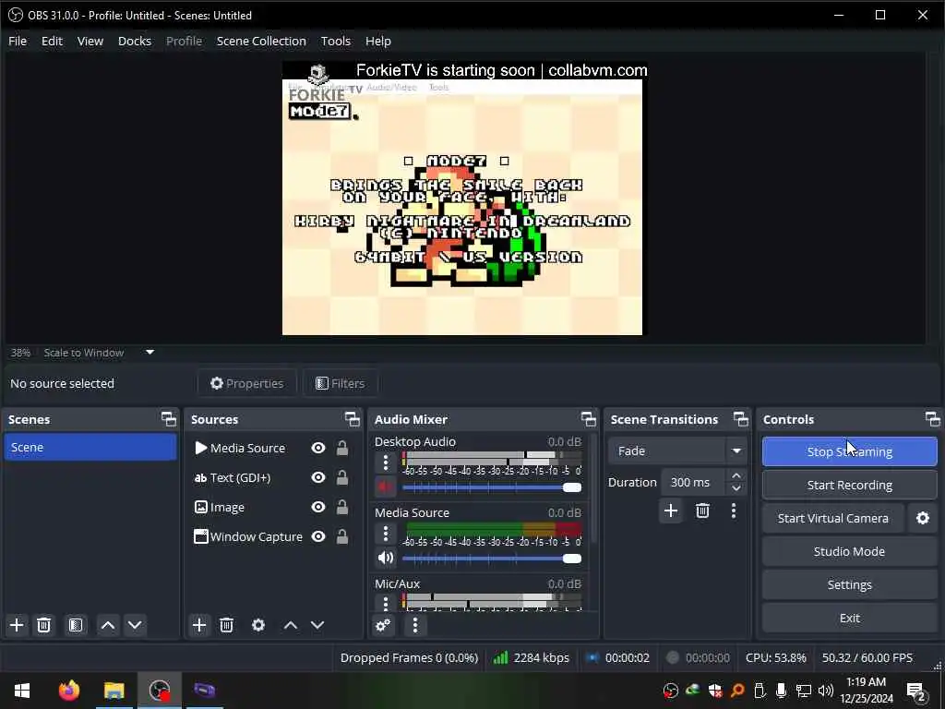The image size is (945, 709).
Task: Hide the Media Source eye toggle
Action: [318, 448]
